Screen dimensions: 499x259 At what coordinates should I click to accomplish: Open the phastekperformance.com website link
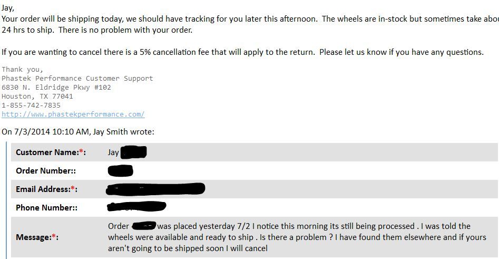coord(73,114)
